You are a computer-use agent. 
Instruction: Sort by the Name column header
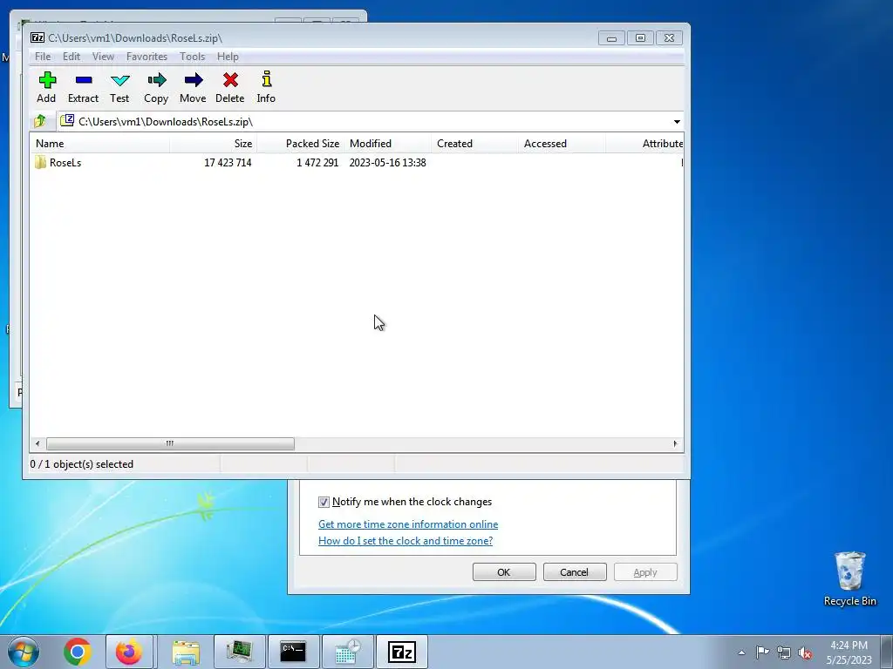99,144
